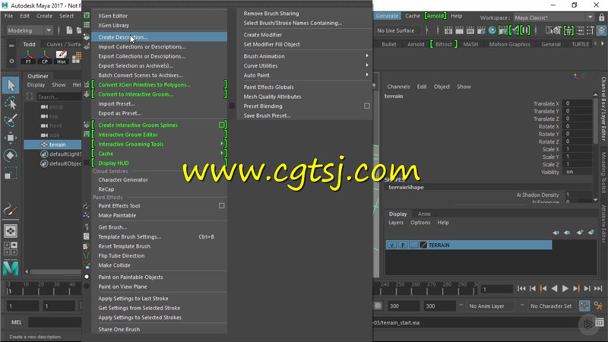Viewport: 608px width, 342px height.
Task: Step to the next key
Action: click(576, 289)
